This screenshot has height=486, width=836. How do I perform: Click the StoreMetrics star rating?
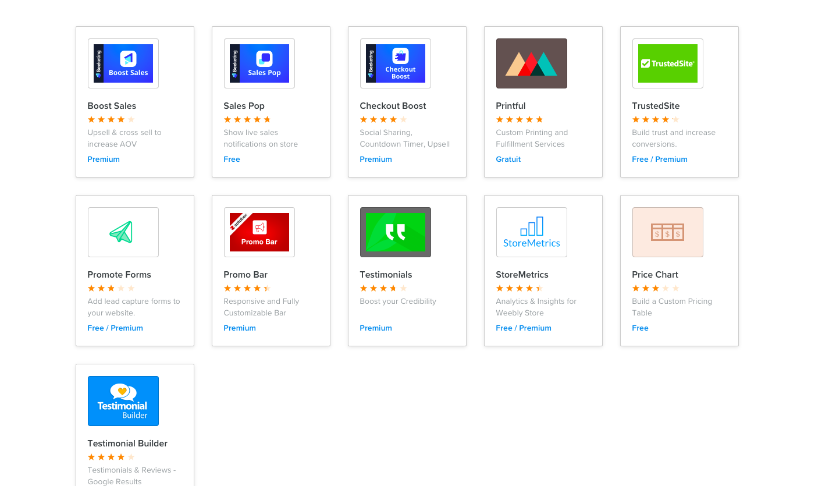520,288
